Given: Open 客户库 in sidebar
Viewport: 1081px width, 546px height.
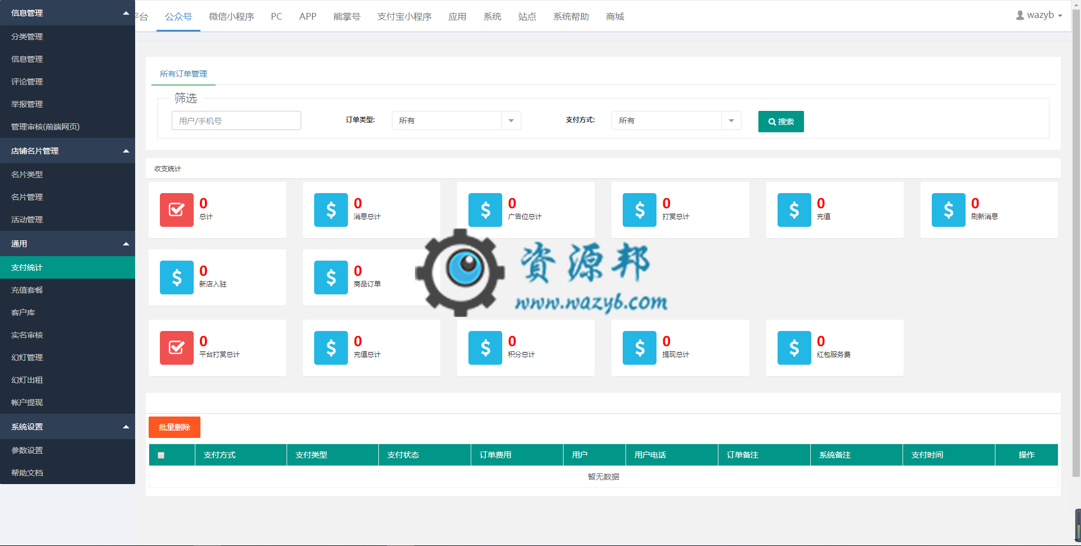Looking at the screenshot, I should point(68,312).
